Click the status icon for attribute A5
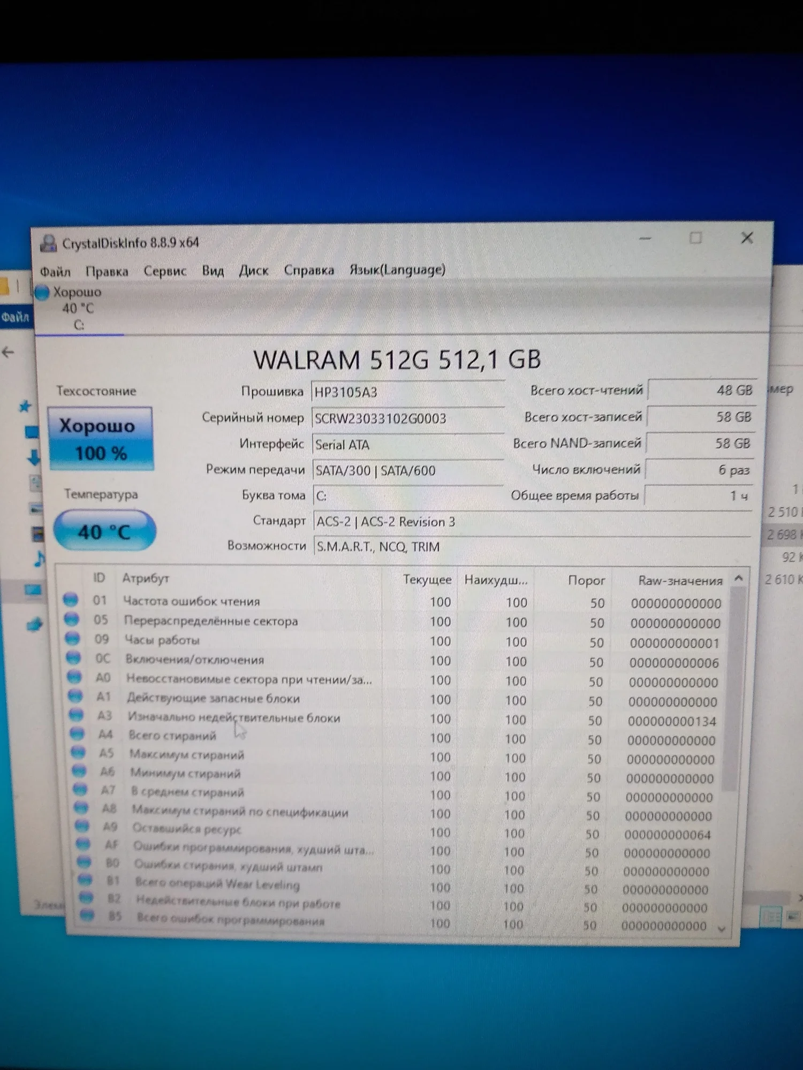 coord(79,752)
